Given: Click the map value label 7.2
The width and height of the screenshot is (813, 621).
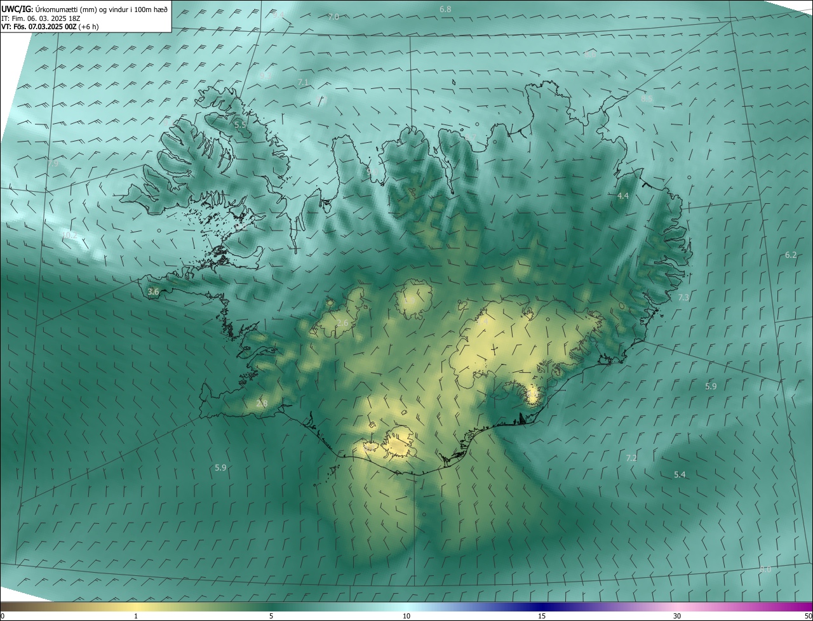Looking at the screenshot, I should 631,458.
